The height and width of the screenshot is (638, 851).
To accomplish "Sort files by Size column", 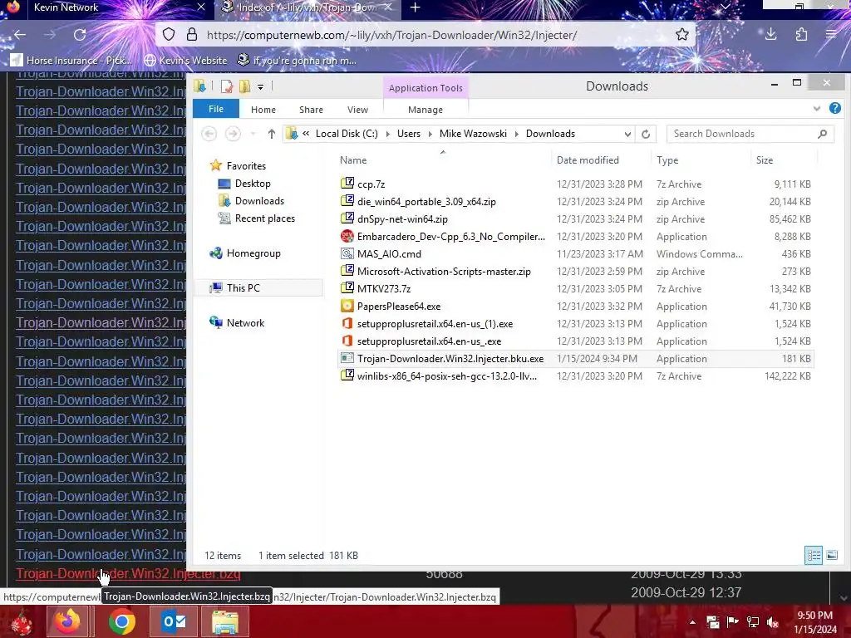I will coord(765,160).
